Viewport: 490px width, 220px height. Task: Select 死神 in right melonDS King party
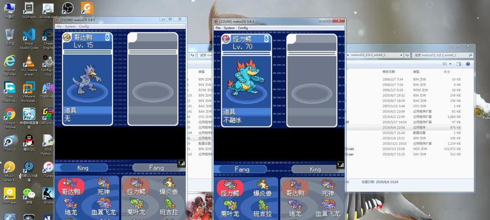click(328, 189)
